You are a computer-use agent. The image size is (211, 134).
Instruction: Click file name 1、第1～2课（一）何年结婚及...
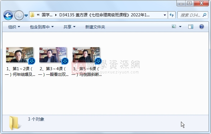[20, 71]
